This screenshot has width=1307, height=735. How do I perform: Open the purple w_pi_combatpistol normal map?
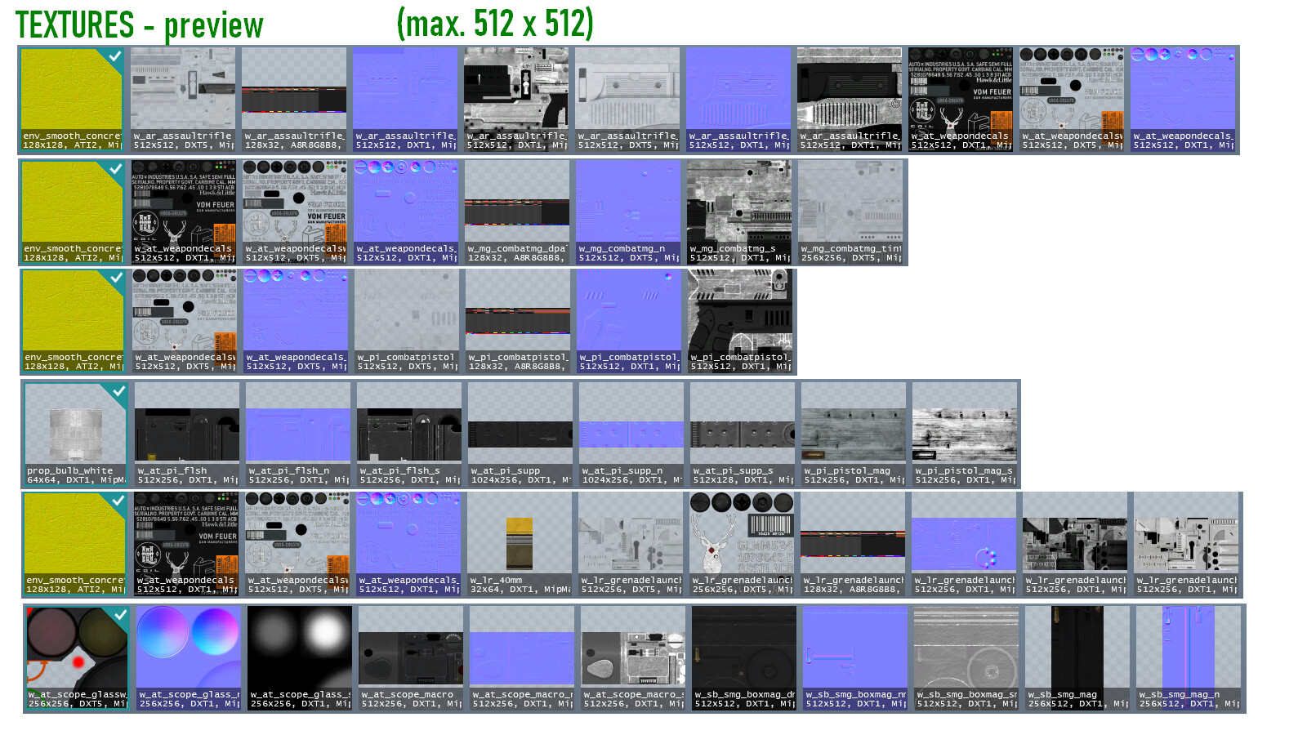tap(629, 320)
